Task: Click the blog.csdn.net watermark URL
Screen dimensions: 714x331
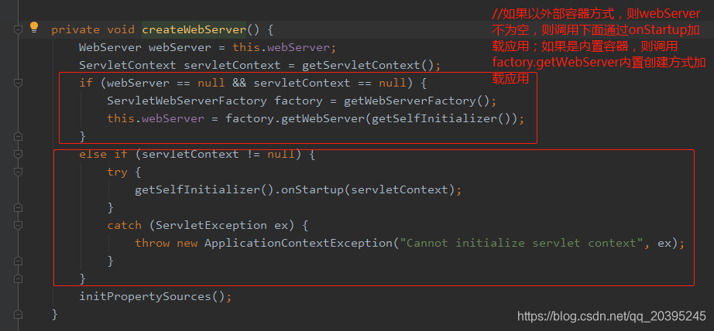Action: (611, 316)
